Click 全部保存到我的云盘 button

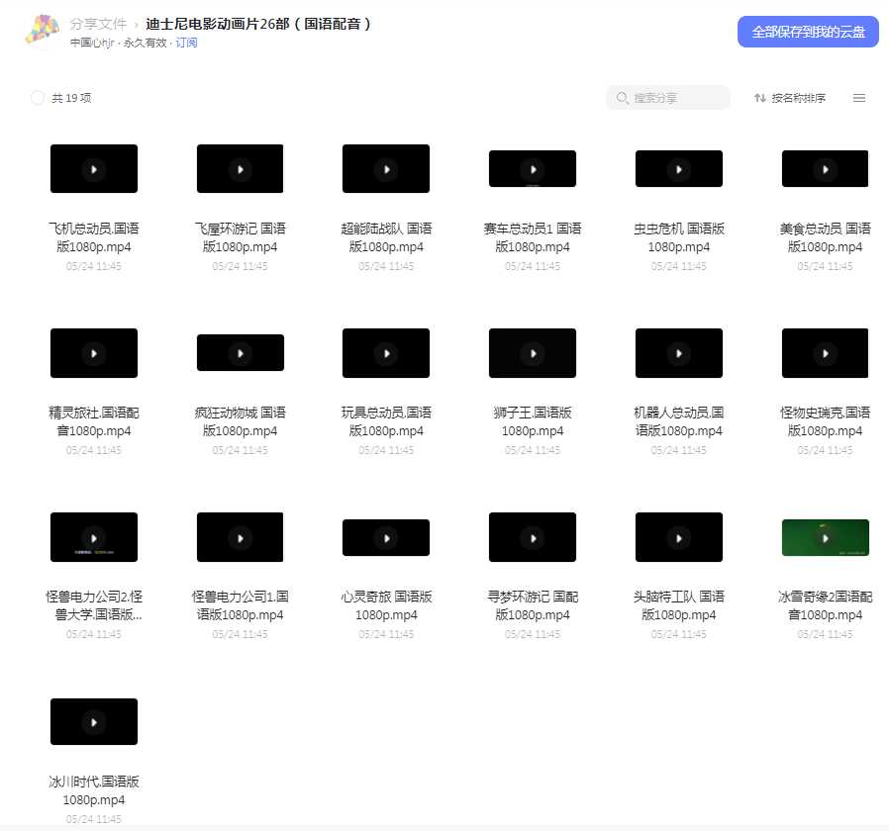tap(808, 32)
